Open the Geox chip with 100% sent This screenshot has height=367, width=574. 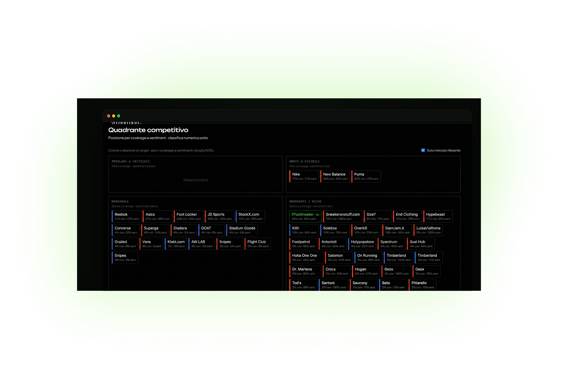click(x=396, y=271)
